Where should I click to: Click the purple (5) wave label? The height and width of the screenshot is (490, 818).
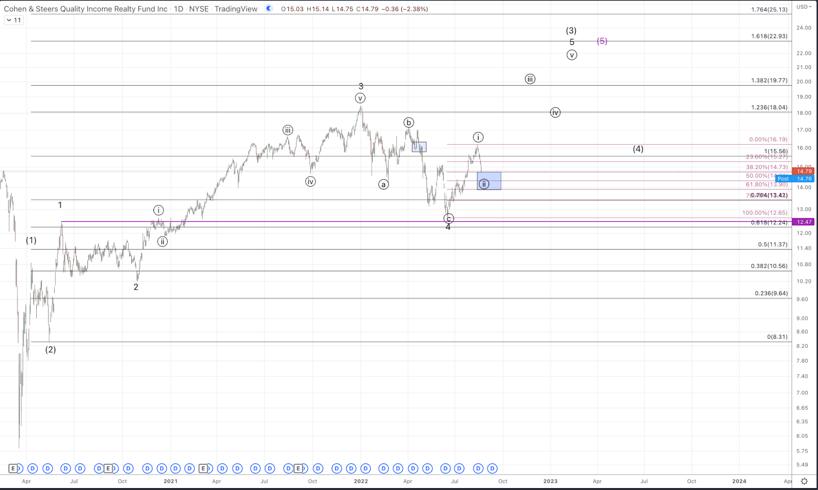pyautogui.click(x=602, y=41)
